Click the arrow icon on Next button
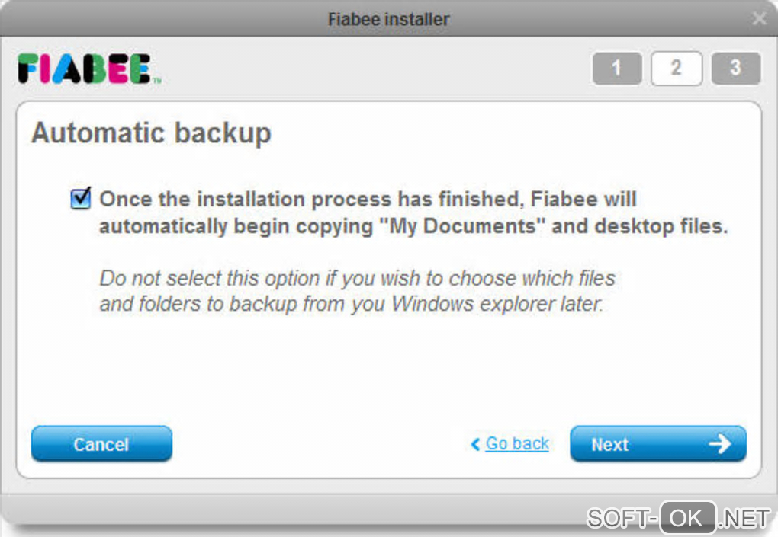The height and width of the screenshot is (537, 778). 719,444
